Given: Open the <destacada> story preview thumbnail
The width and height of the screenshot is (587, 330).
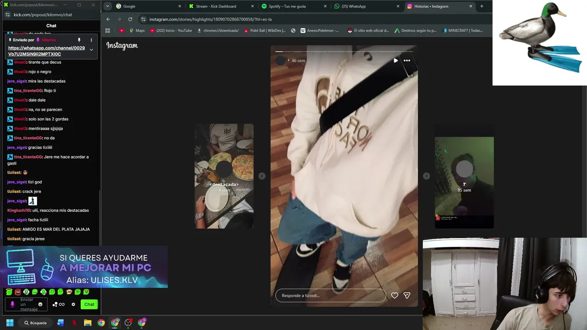Looking at the screenshot, I should point(224,176).
